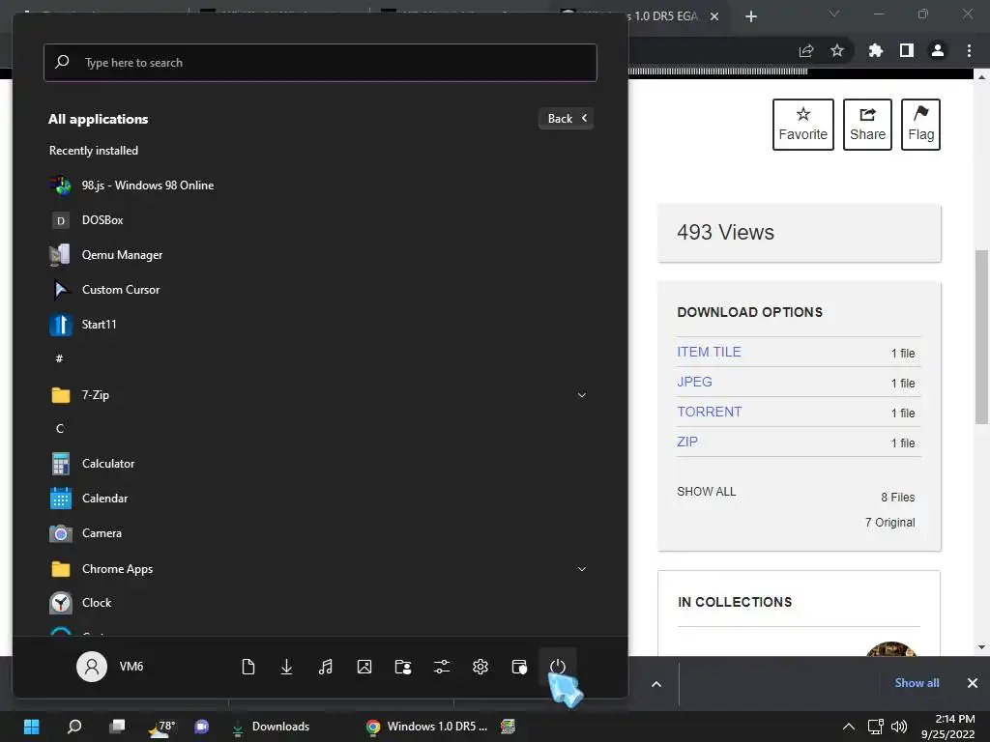Click the Start menu search field

point(320,63)
